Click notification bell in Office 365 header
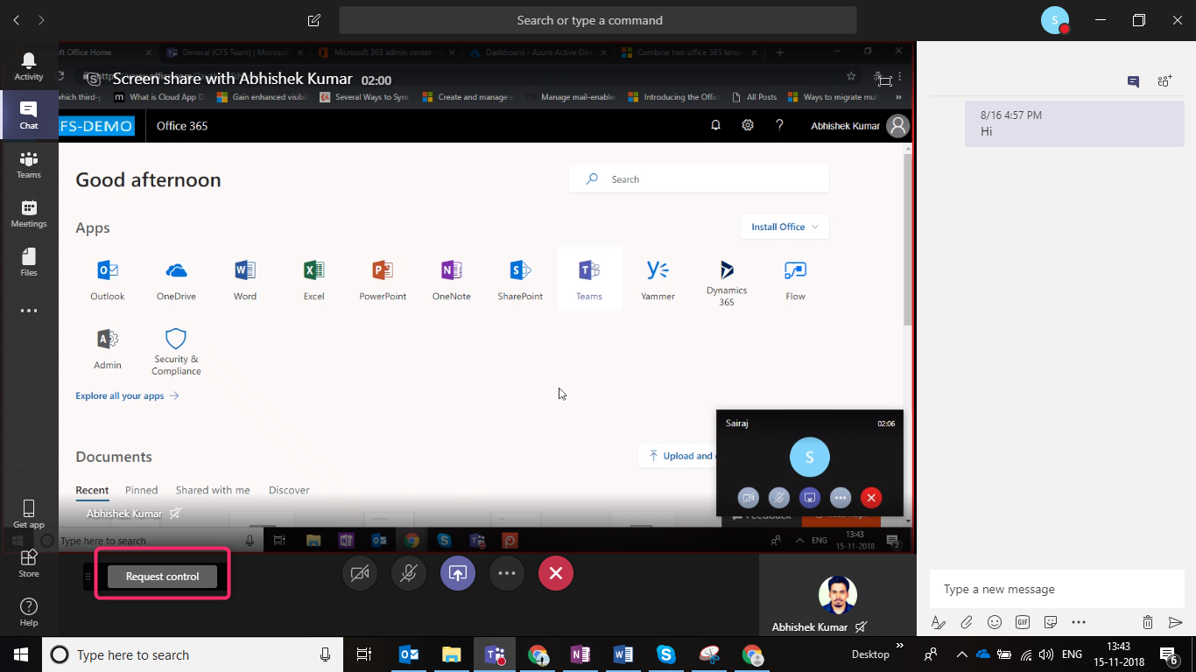1196x672 pixels. tap(715, 125)
